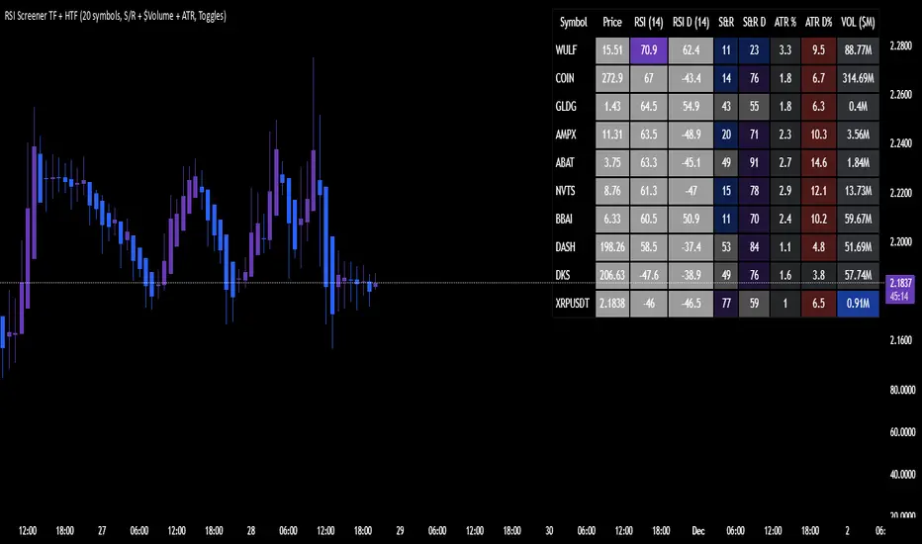Click the 27 date label on time axis
The height and width of the screenshot is (544, 922).
[x=102, y=531]
